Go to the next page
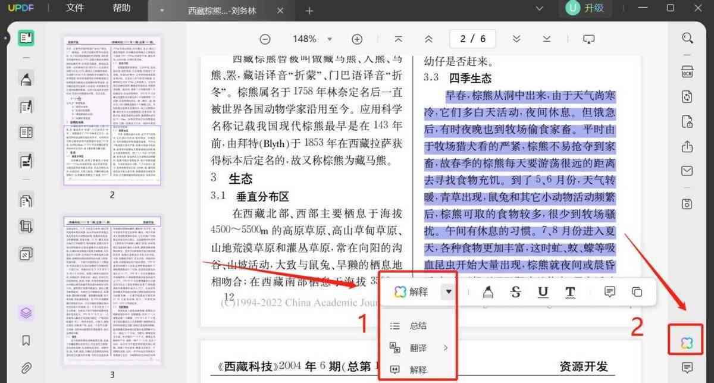 (x=516, y=39)
